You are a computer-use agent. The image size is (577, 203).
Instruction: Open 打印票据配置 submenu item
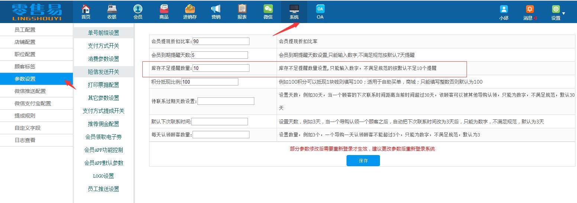tap(103, 85)
